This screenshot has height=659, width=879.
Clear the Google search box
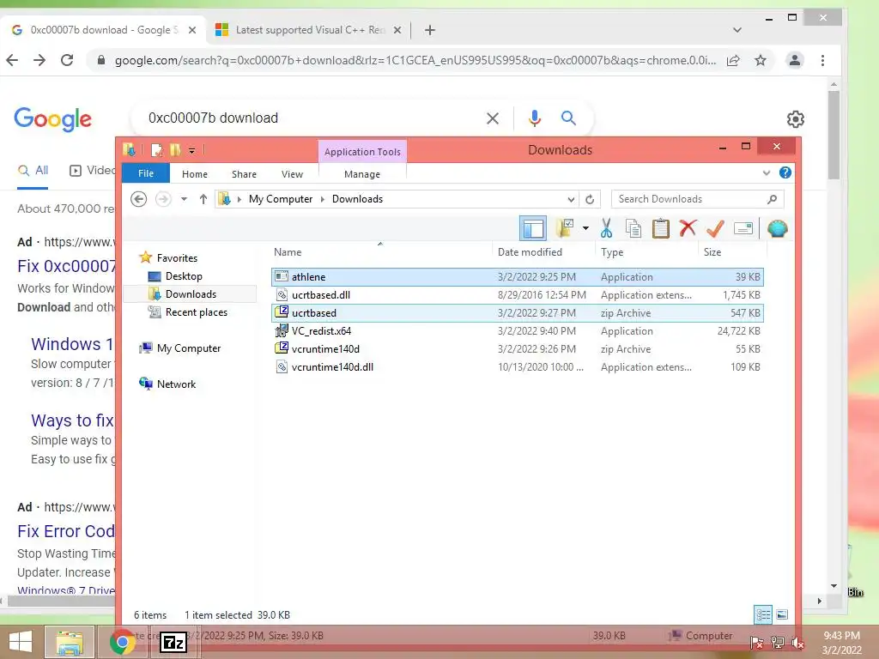(492, 118)
